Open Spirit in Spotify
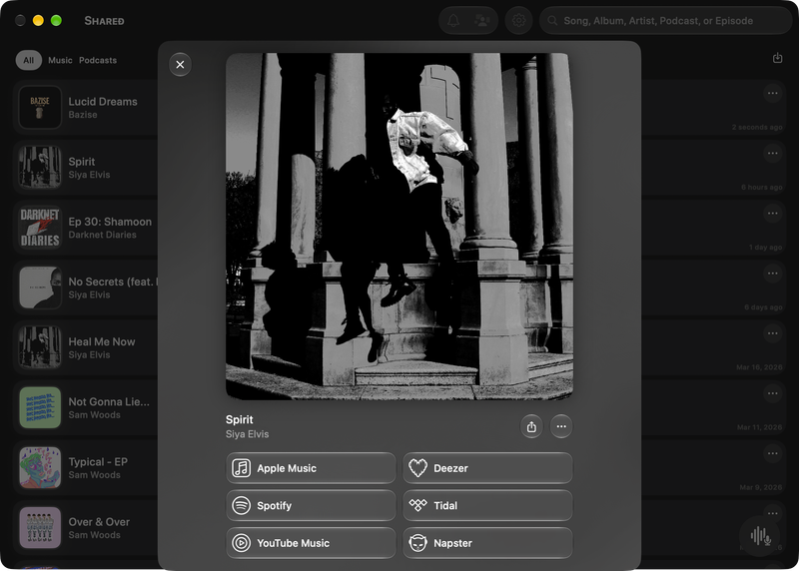The height and width of the screenshot is (571, 799). (311, 505)
